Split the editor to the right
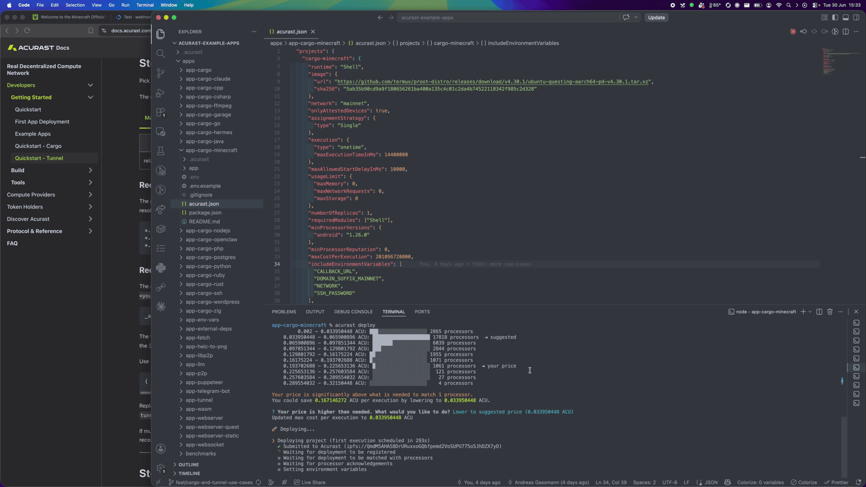 pos(845,31)
